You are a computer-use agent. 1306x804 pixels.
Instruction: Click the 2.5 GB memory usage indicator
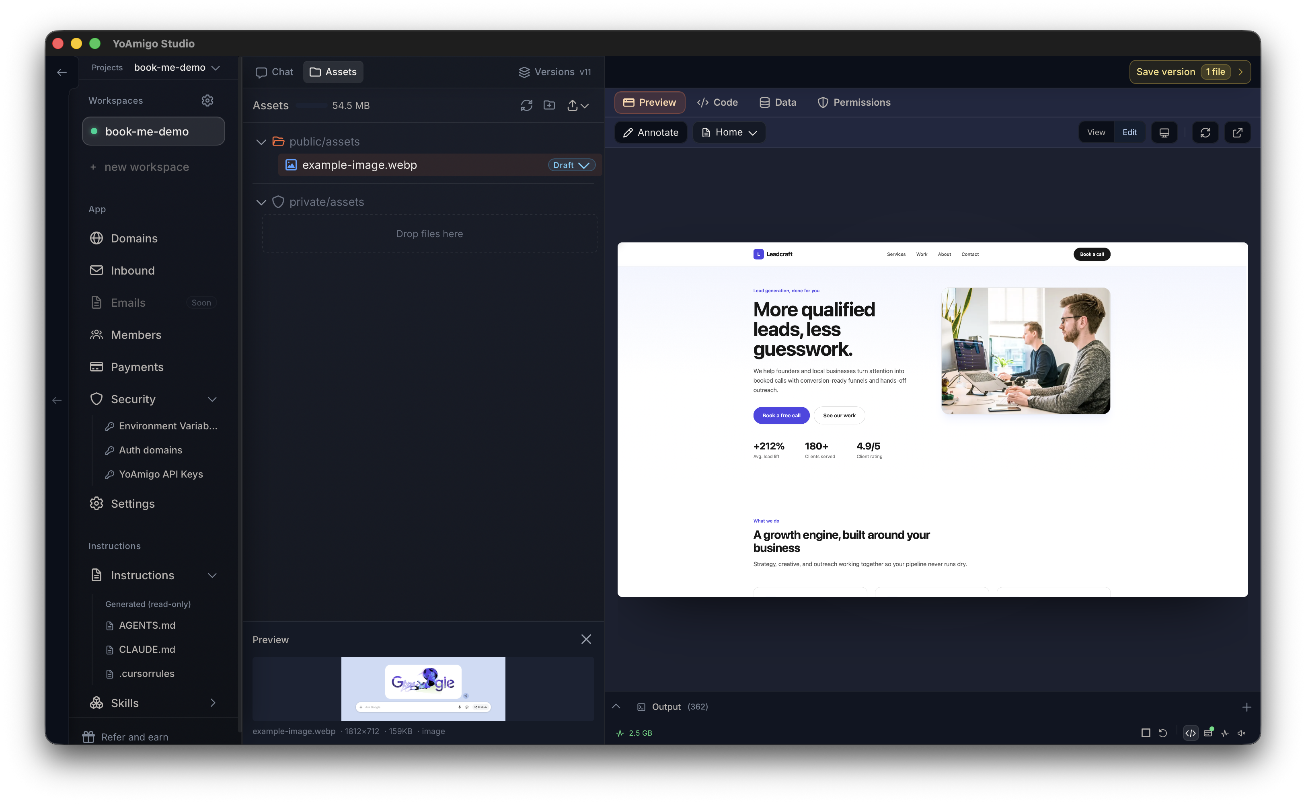(x=634, y=733)
